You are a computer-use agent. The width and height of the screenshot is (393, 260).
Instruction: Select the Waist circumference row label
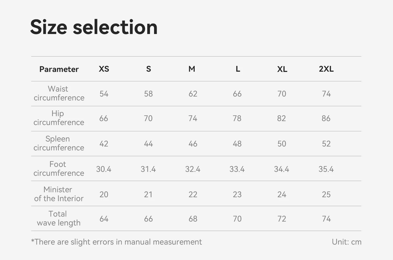(x=59, y=93)
